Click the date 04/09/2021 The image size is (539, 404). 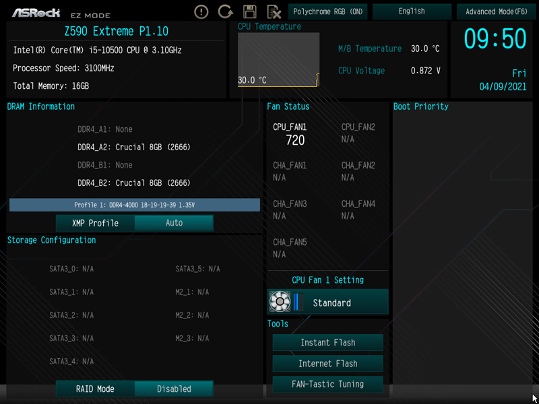click(x=503, y=87)
